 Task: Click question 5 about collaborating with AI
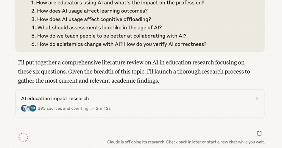click(x=109, y=36)
